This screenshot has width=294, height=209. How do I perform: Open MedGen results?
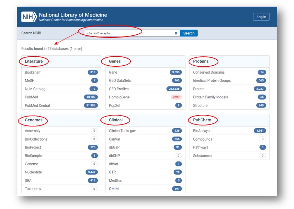[x=145, y=180]
